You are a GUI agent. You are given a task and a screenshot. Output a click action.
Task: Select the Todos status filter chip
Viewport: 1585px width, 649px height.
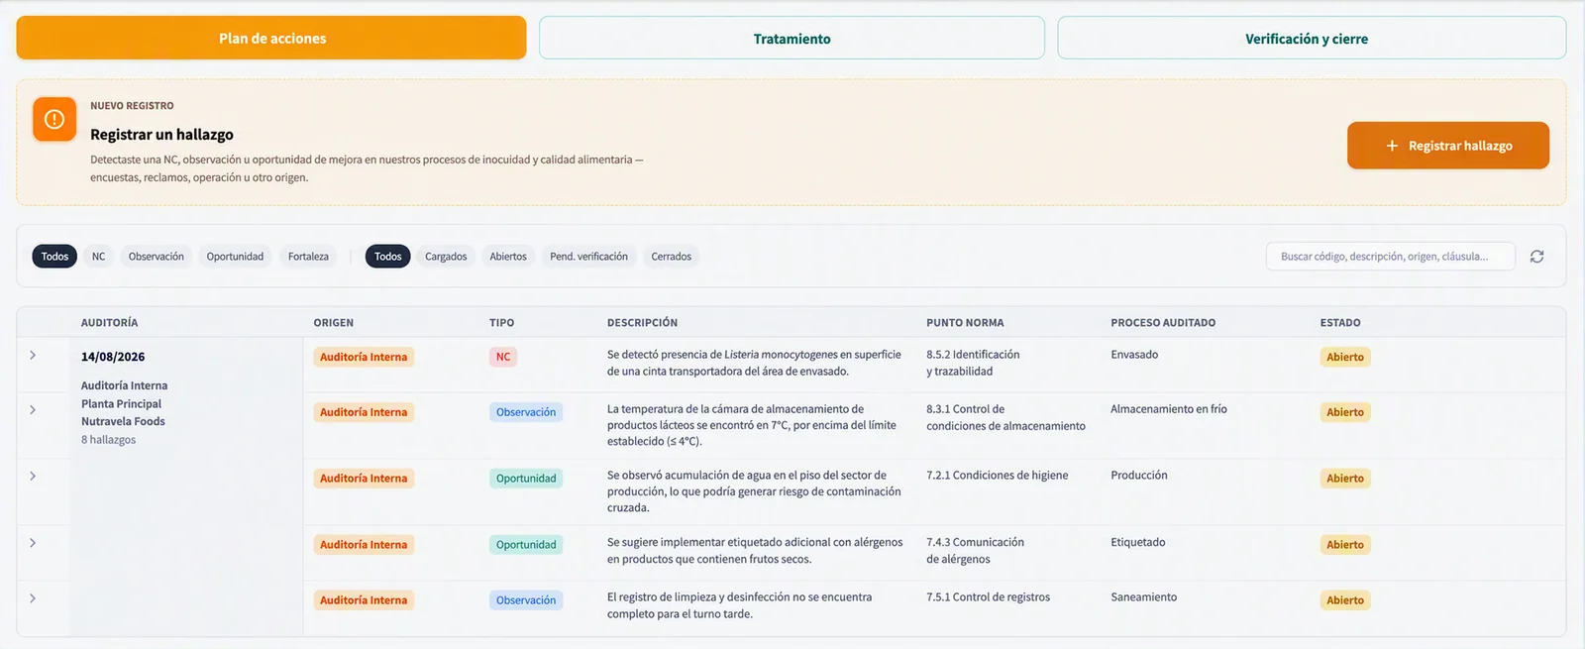tap(388, 257)
